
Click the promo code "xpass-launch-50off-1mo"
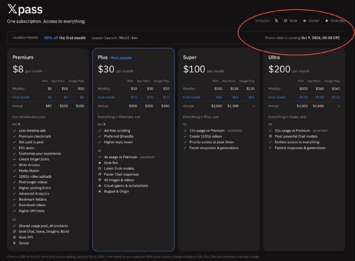click(114, 38)
